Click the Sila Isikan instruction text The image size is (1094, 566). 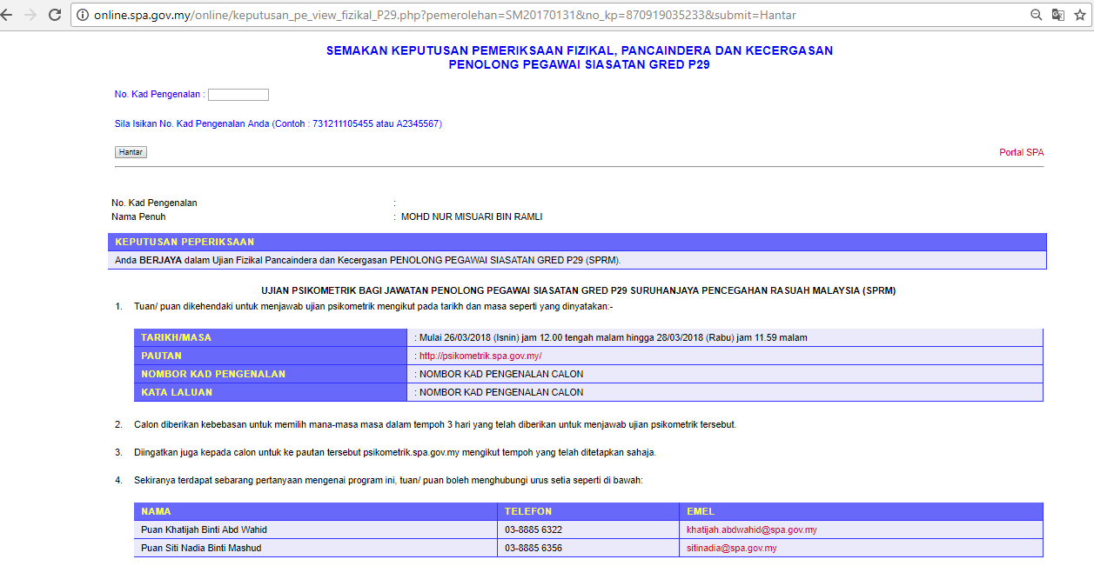pos(279,123)
